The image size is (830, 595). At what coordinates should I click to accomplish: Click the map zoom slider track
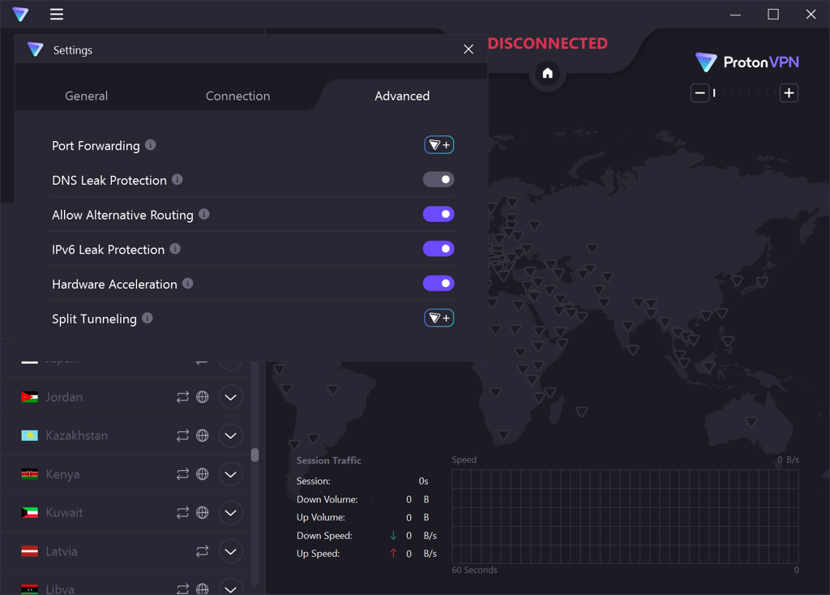pos(744,93)
